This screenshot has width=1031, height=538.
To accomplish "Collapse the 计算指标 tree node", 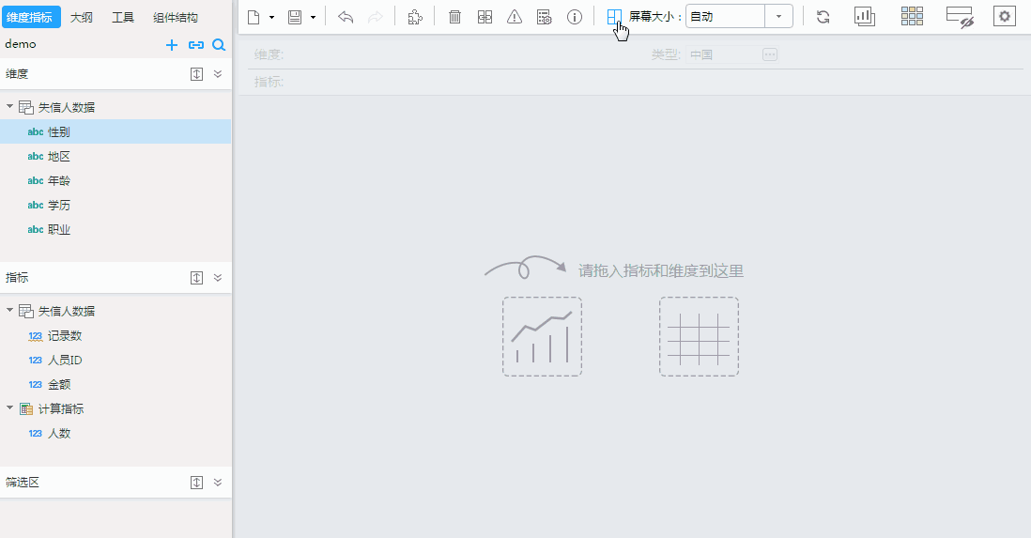I will (10, 408).
